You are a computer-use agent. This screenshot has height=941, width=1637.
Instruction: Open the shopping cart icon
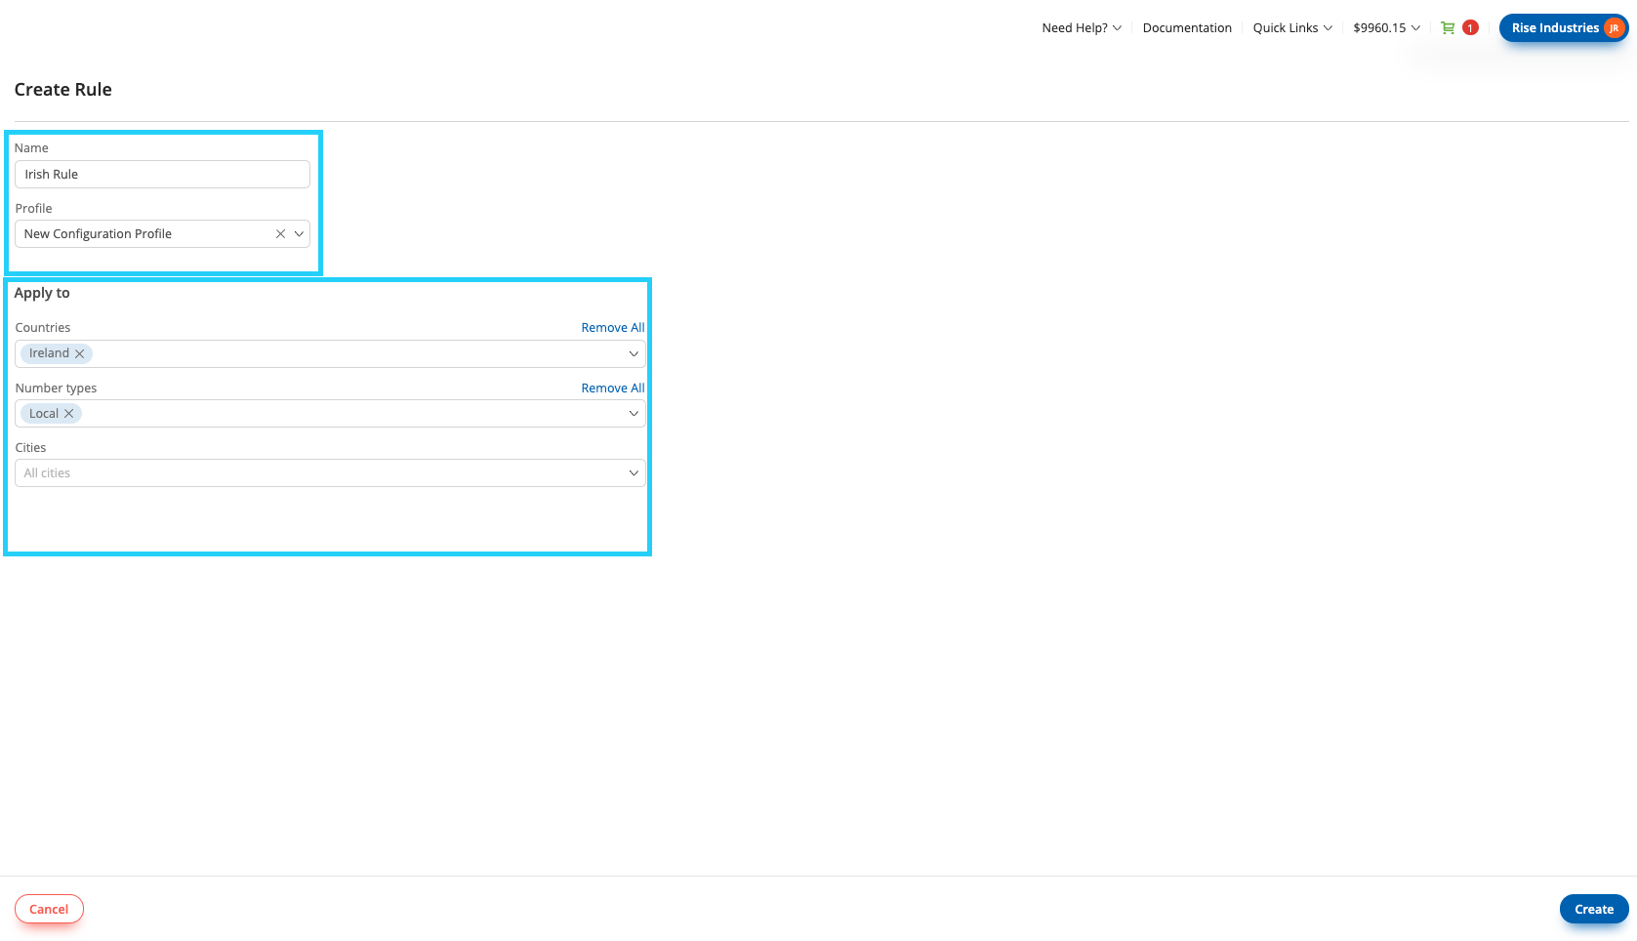coord(1448,28)
